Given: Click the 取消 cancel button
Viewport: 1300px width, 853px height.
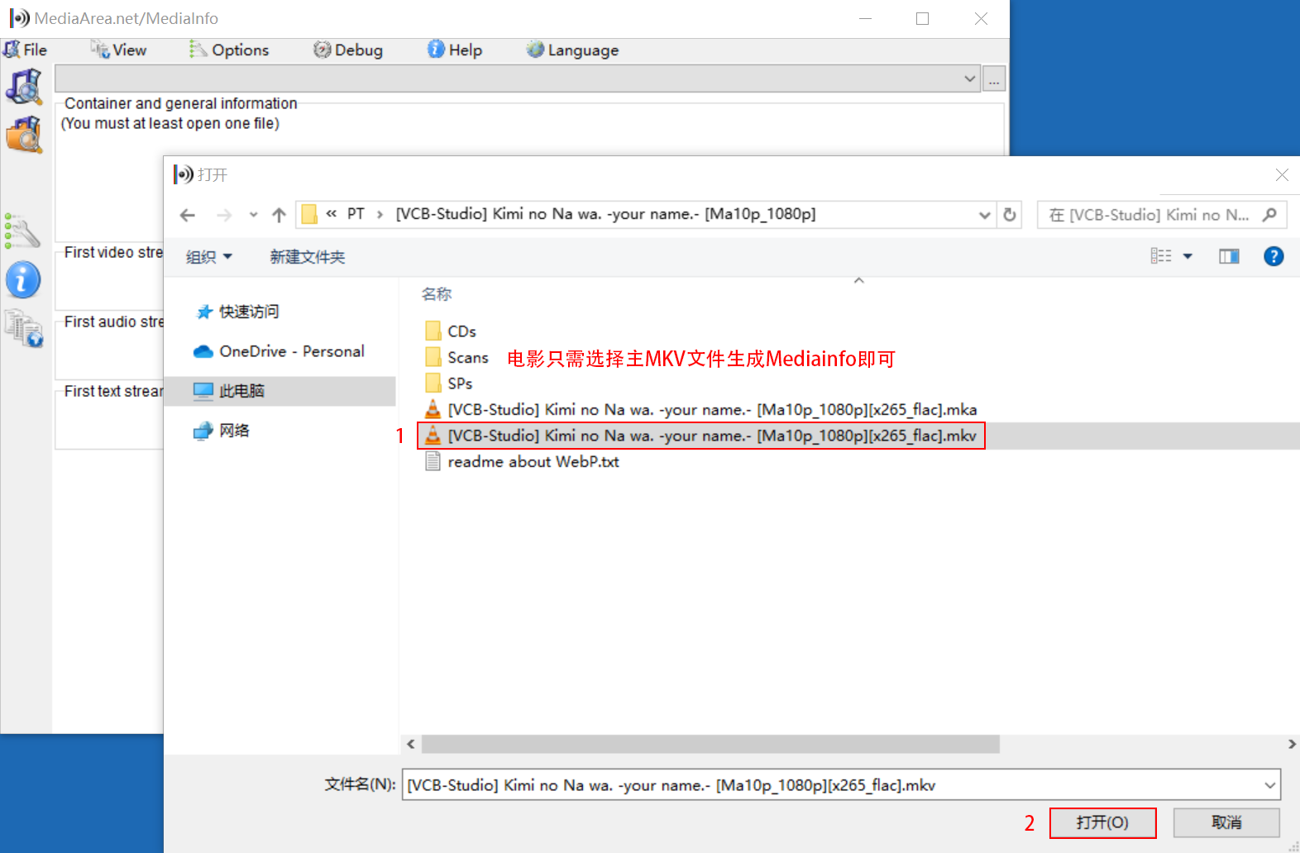Looking at the screenshot, I should [x=1226, y=822].
